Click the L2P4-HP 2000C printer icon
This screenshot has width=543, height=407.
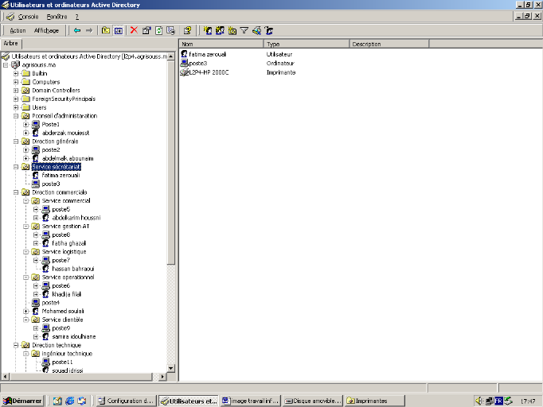point(185,72)
